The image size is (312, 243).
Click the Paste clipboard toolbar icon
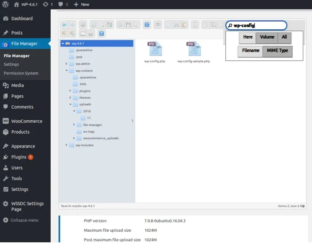coord(184,25)
